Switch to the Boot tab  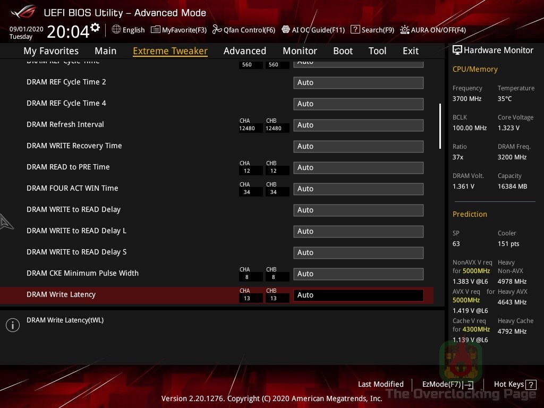point(343,50)
